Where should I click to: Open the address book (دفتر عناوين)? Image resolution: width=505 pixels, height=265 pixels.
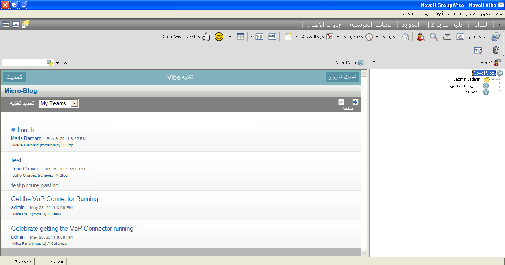click(x=484, y=37)
